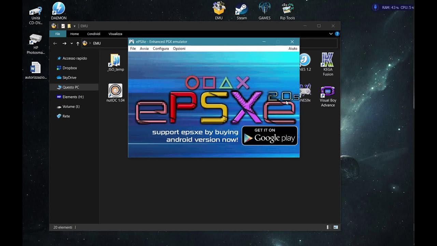Select the HP Photosmart desktop icon
The height and width of the screenshot is (246, 437).
tap(36, 44)
